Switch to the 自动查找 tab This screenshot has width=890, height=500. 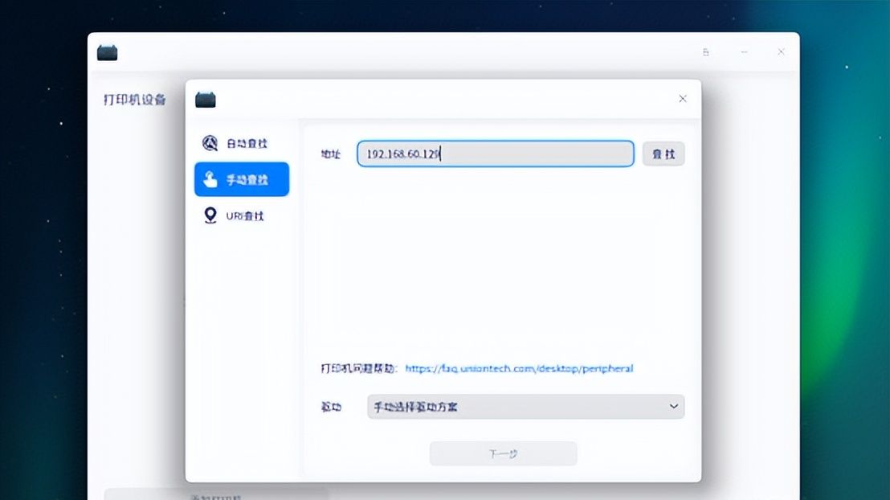(241, 142)
